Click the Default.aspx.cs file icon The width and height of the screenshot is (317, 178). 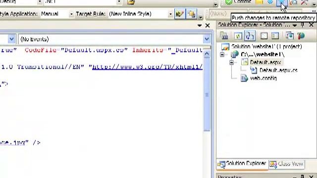click(254, 70)
